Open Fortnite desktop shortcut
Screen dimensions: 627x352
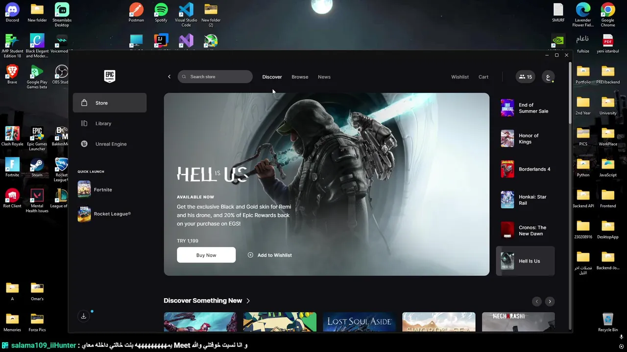click(12, 167)
